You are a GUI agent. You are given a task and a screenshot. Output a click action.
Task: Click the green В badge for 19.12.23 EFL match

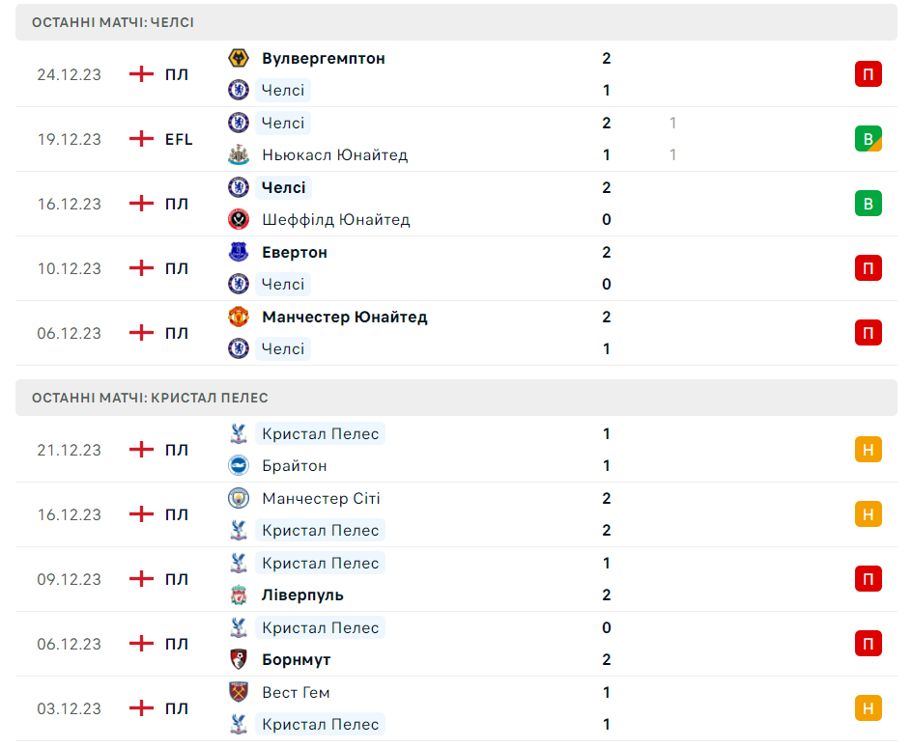point(868,139)
